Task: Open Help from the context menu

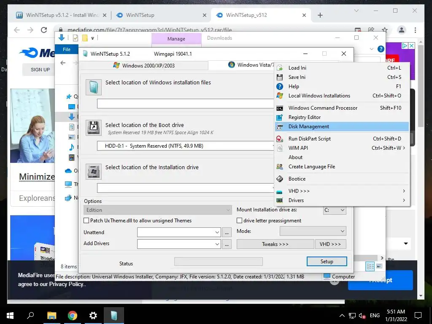Action: (342, 86)
